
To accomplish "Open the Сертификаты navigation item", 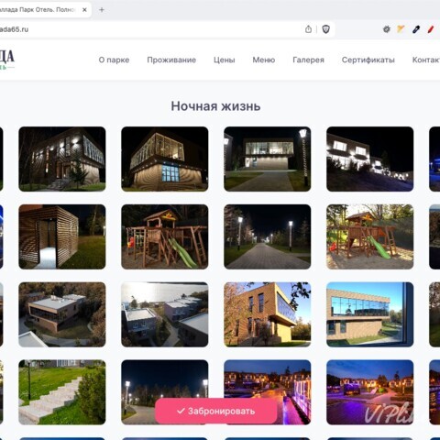I will 368,60.
